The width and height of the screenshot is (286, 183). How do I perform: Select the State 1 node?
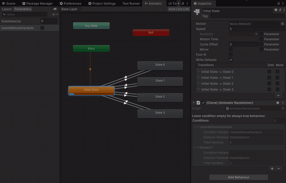pyautogui.click(x=160, y=82)
